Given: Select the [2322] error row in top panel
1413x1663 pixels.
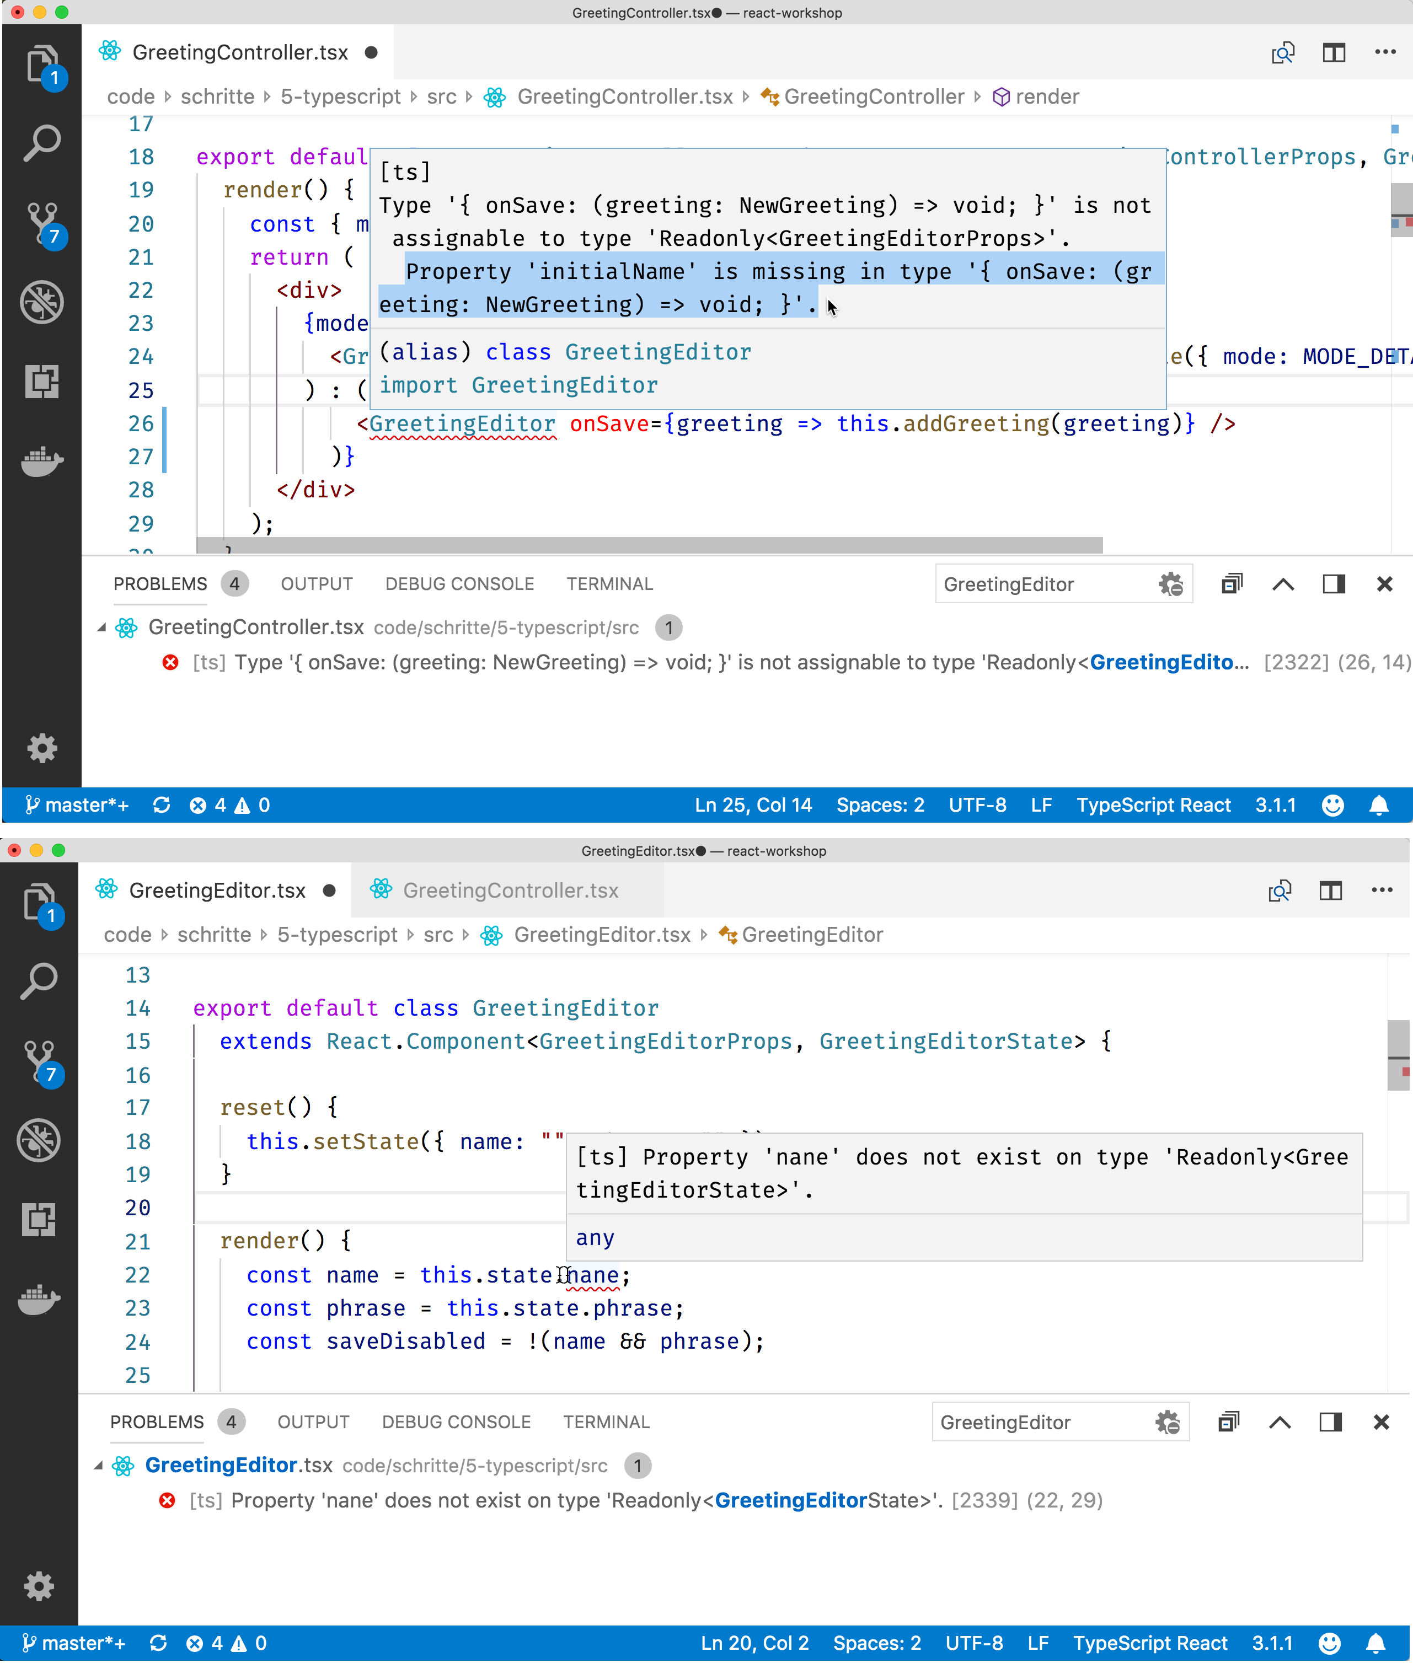Looking at the screenshot, I should click(x=747, y=662).
